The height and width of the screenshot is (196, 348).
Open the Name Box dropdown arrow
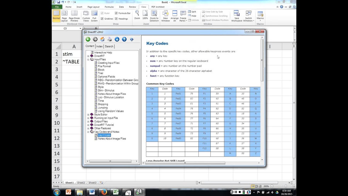(80, 29)
